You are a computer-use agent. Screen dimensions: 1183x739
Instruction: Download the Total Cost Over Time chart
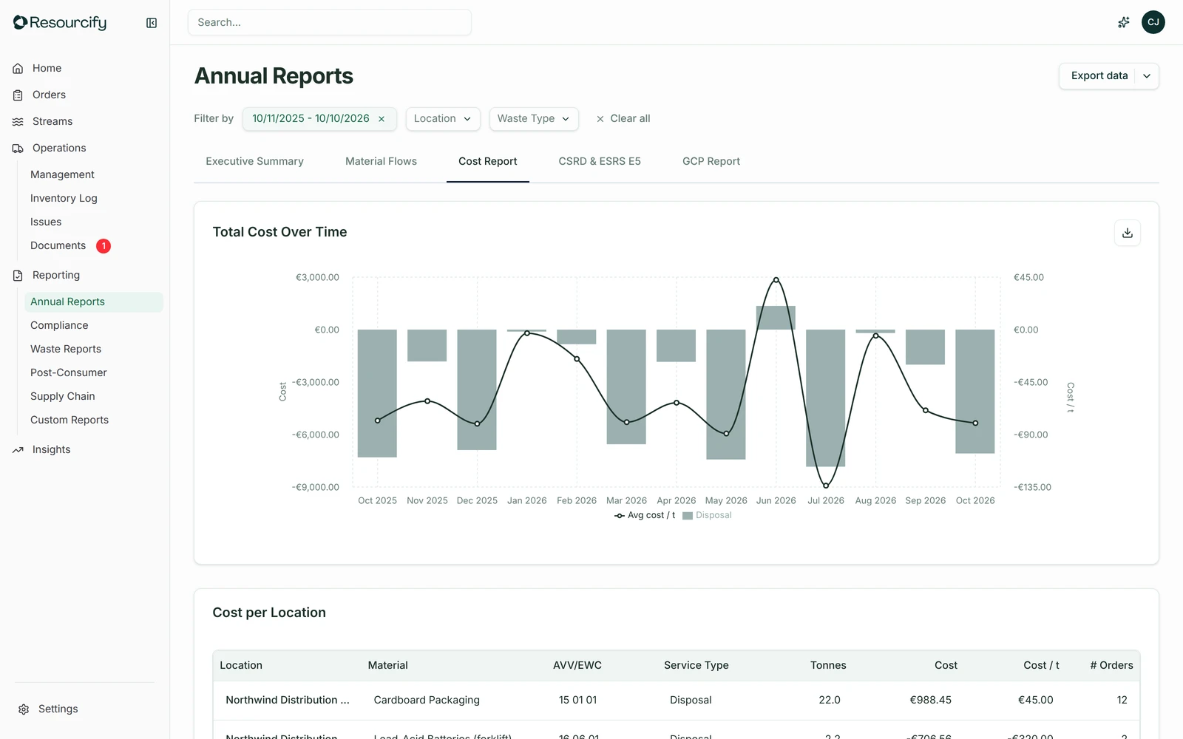pos(1128,233)
